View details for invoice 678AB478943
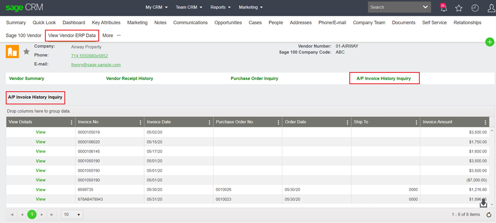496x223 pixels. point(41,199)
